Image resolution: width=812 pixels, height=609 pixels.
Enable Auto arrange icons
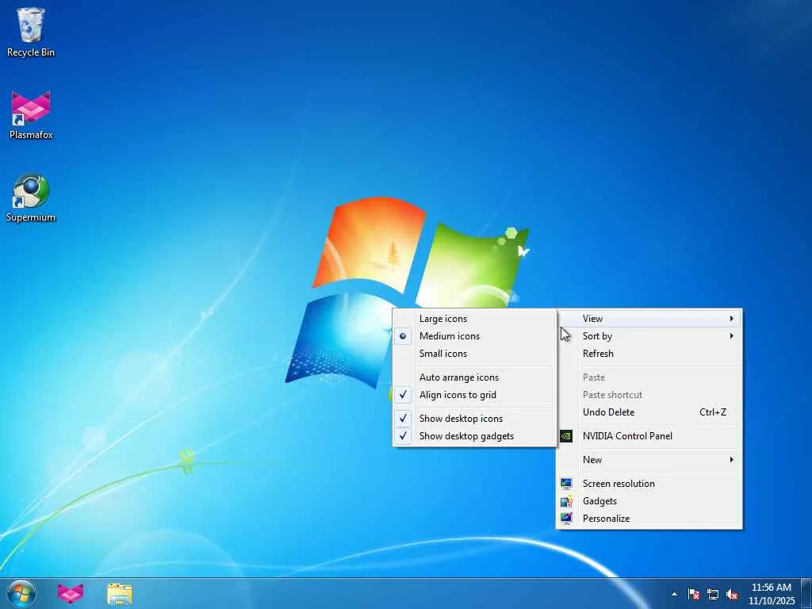pyautogui.click(x=474, y=377)
